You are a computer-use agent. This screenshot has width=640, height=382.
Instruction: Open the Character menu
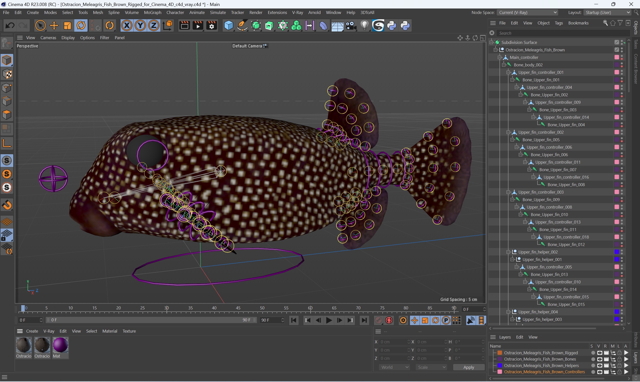175,12
